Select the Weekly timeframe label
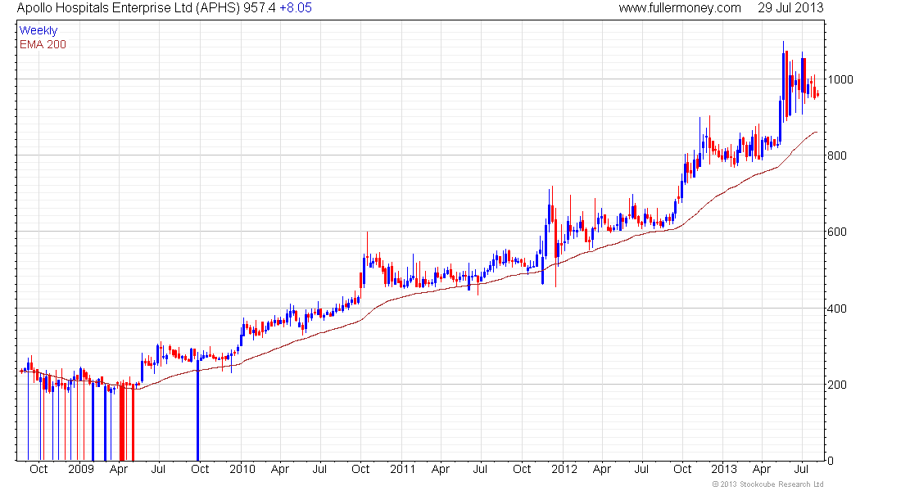The width and height of the screenshot is (901, 491). pos(38,30)
